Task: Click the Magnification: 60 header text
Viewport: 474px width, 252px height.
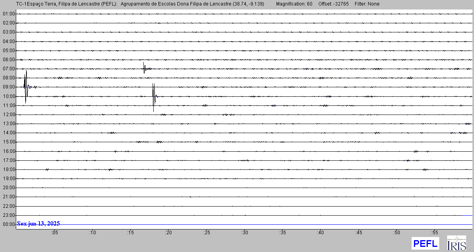Action: point(294,4)
